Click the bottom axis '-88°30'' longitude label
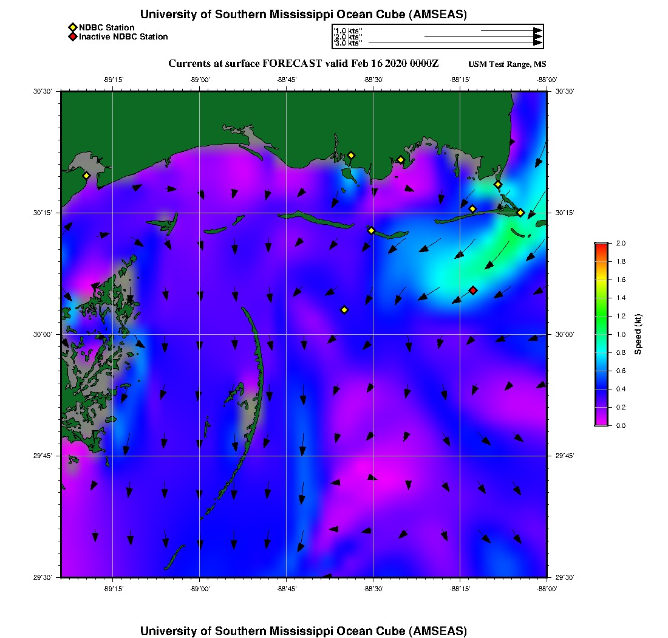 coord(373,589)
